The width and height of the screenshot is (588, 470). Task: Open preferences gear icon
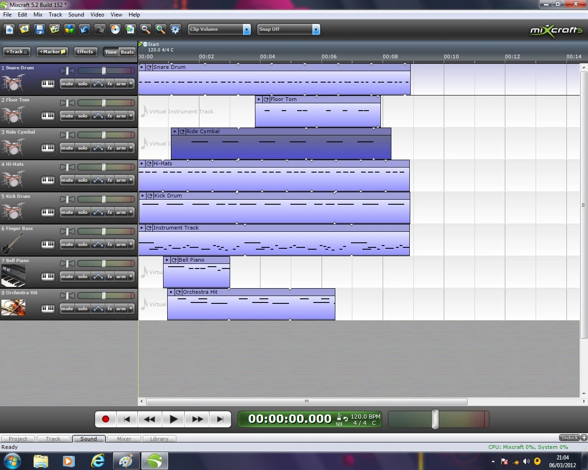pos(175,29)
